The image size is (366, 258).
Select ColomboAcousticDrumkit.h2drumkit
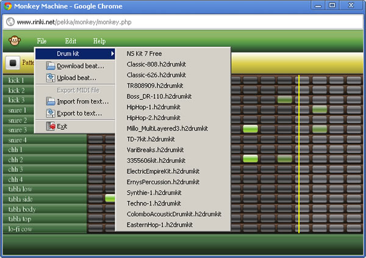(x=173, y=214)
